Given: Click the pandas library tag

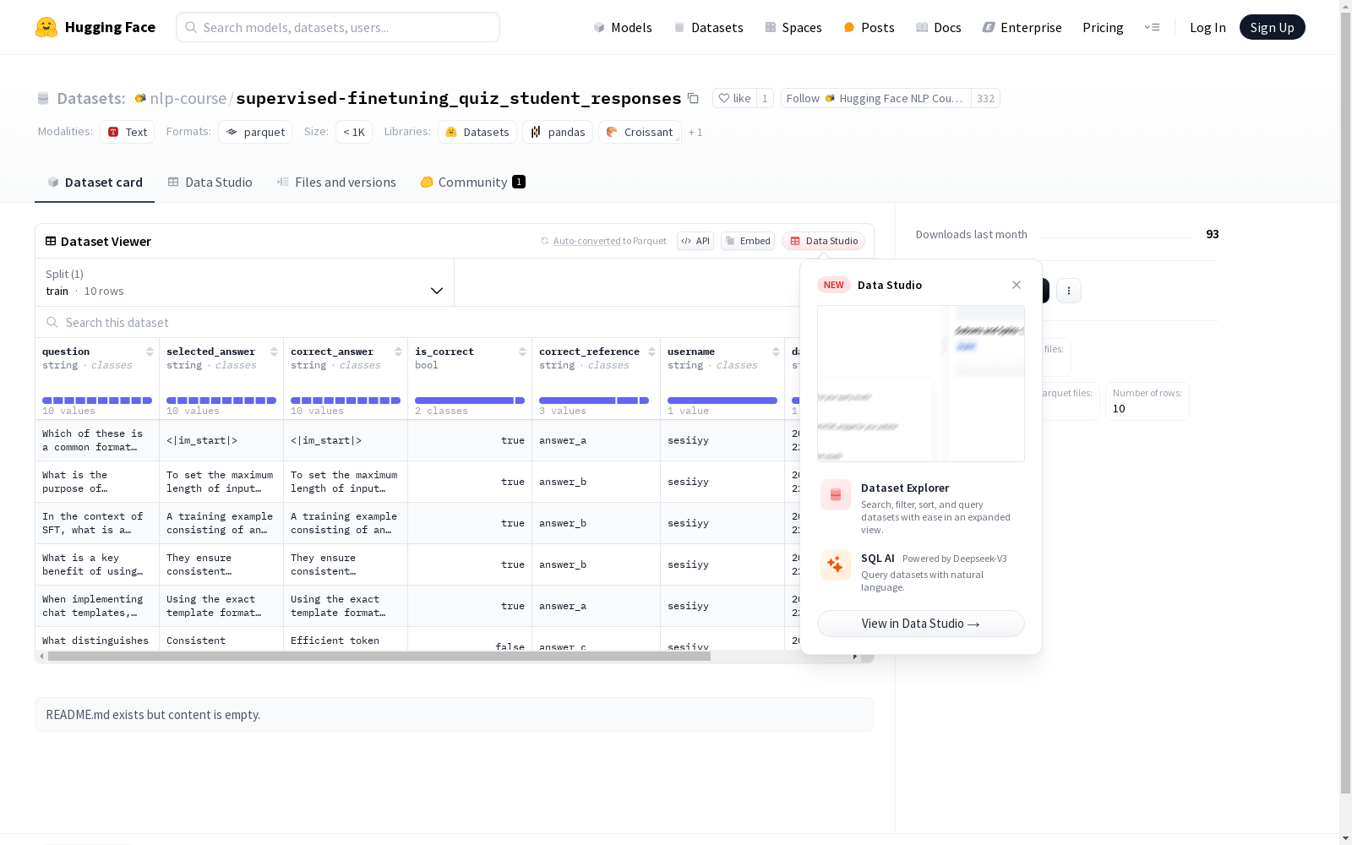Looking at the screenshot, I should coord(558,132).
